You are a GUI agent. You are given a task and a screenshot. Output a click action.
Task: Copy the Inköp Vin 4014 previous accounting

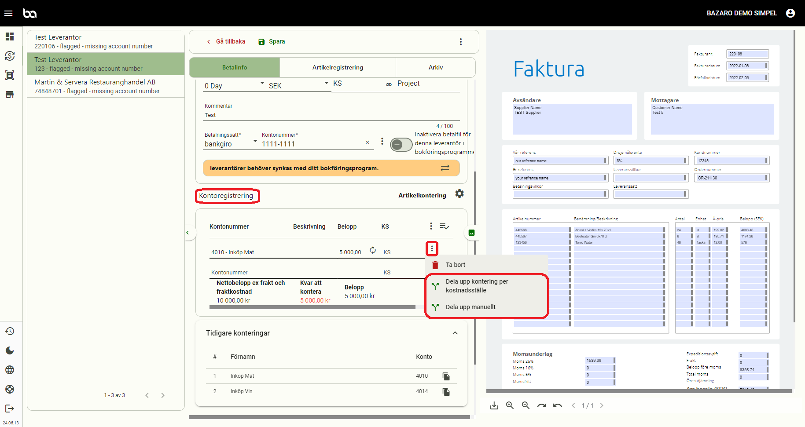(x=446, y=391)
